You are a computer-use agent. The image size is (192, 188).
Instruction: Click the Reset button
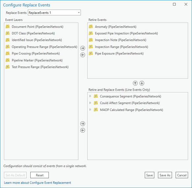point(40,175)
